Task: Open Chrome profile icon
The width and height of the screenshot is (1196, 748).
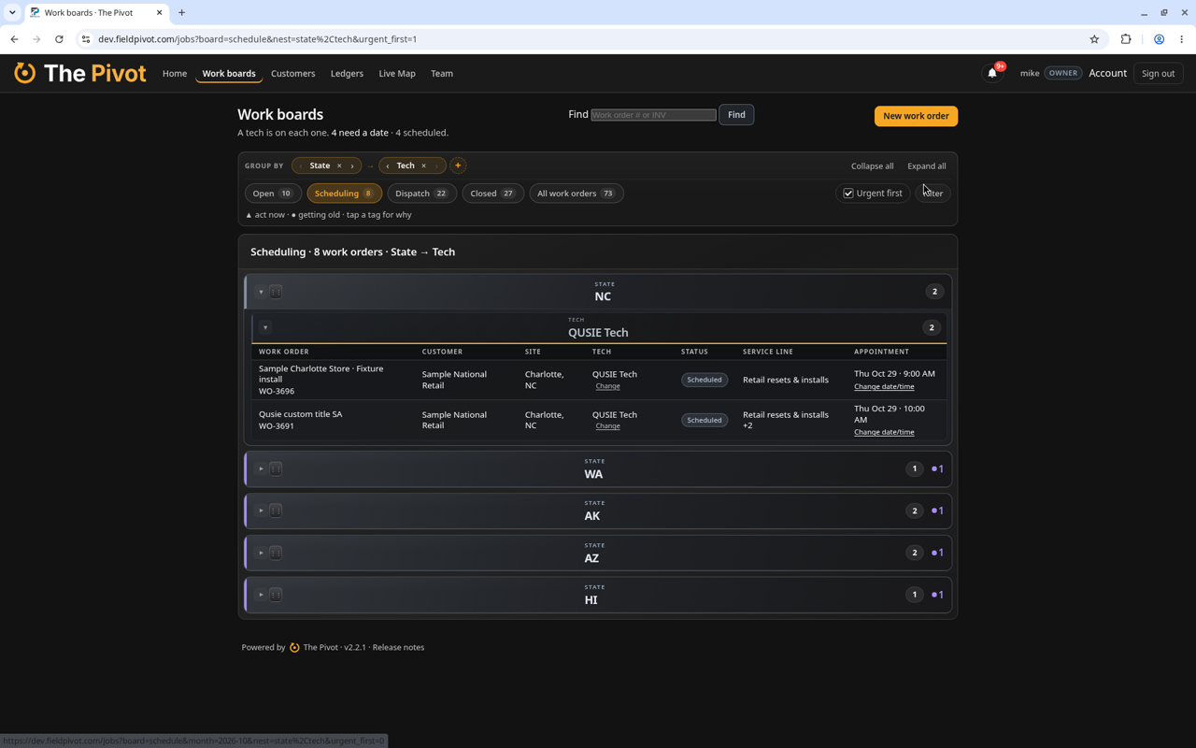Action: click(x=1159, y=39)
